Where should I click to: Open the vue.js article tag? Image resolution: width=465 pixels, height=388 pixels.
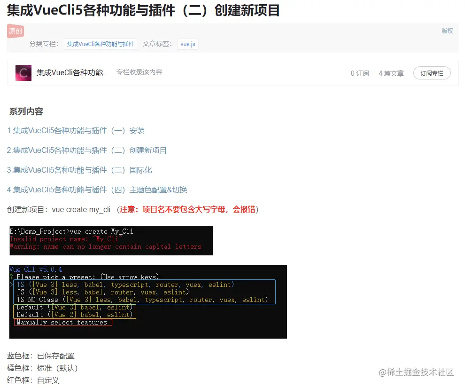click(x=188, y=44)
